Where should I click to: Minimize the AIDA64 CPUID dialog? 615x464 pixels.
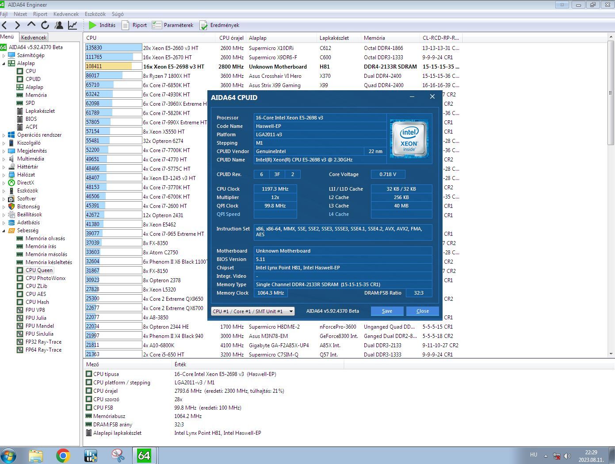(x=412, y=97)
